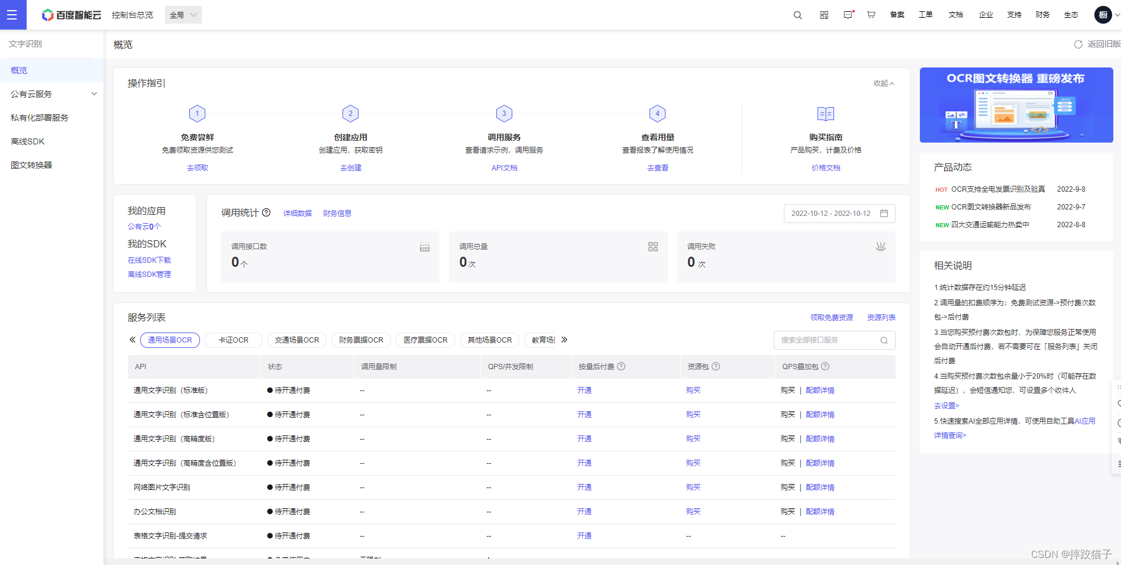The image size is (1121, 565).
Task: Click the refresh icon next to 返回旧版
Action: (1078, 44)
